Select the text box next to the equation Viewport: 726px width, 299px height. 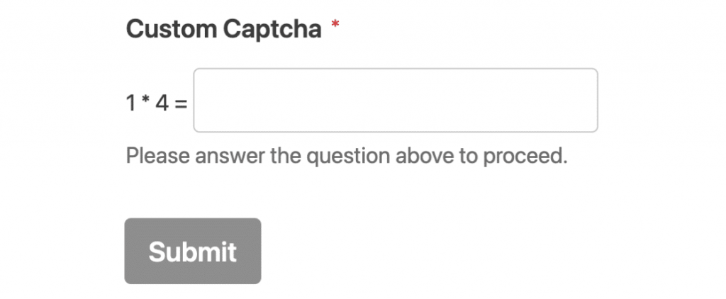point(395,100)
